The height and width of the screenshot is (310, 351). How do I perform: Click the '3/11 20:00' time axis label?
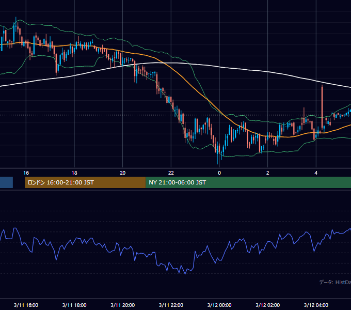tap(123, 305)
